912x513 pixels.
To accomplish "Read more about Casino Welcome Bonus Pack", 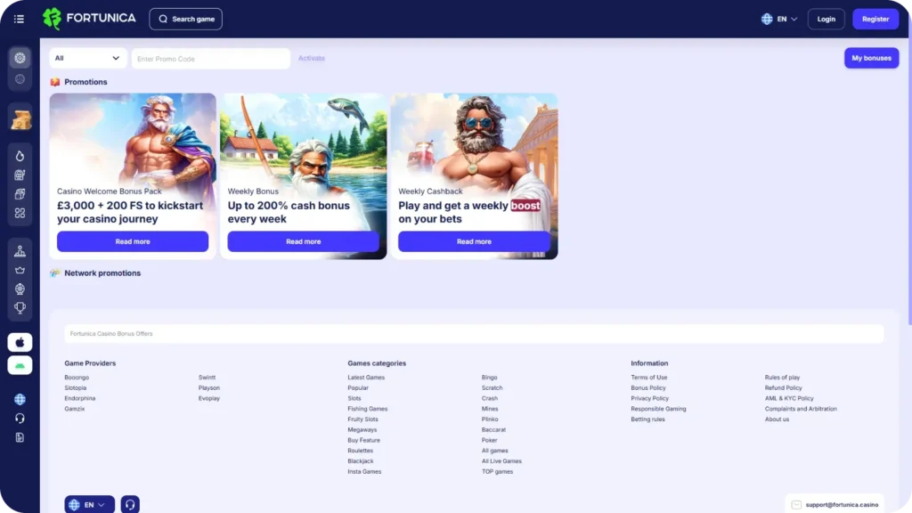I will 133,241.
